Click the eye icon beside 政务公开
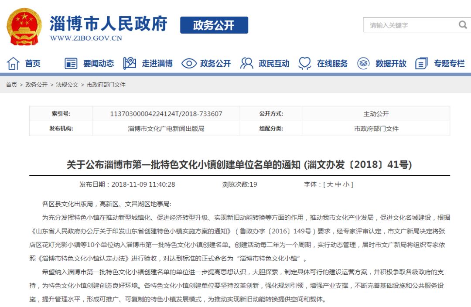This screenshot has width=471, height=307. [188, 63]
